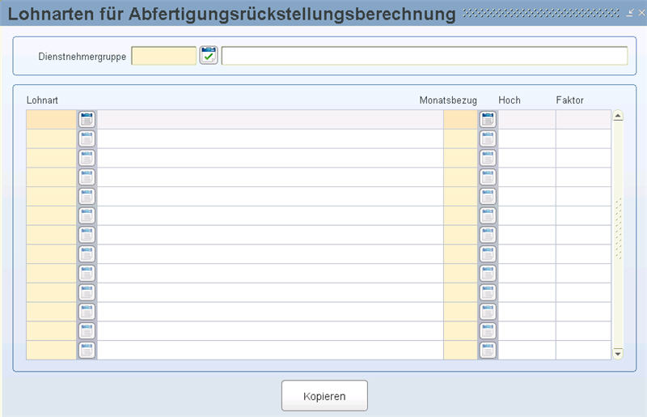The image size is (647, 417).
Task: Click the Dienstnehmergruppe code input field
Action: click(163, 56)
